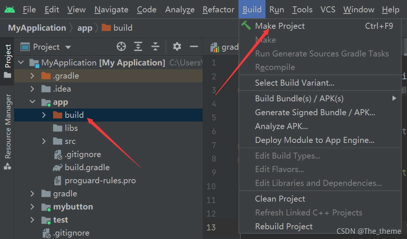Open the Refactor menu
This screenshot has height=239, width=407.
point(219,10)
